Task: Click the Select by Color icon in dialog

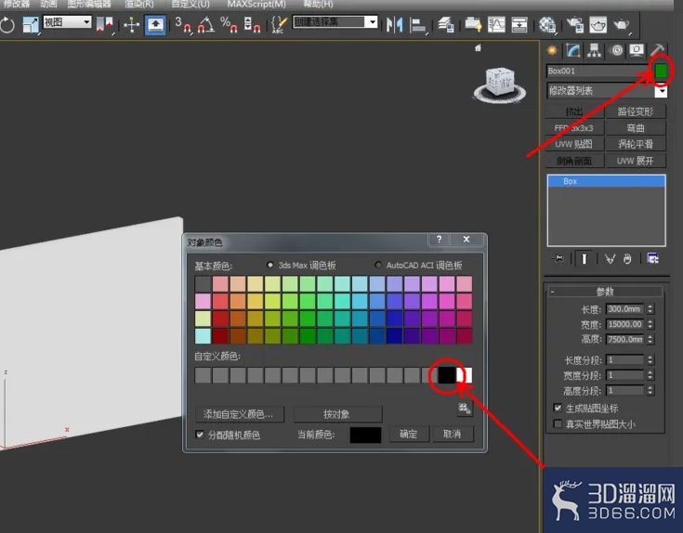Action: [465, 409]
